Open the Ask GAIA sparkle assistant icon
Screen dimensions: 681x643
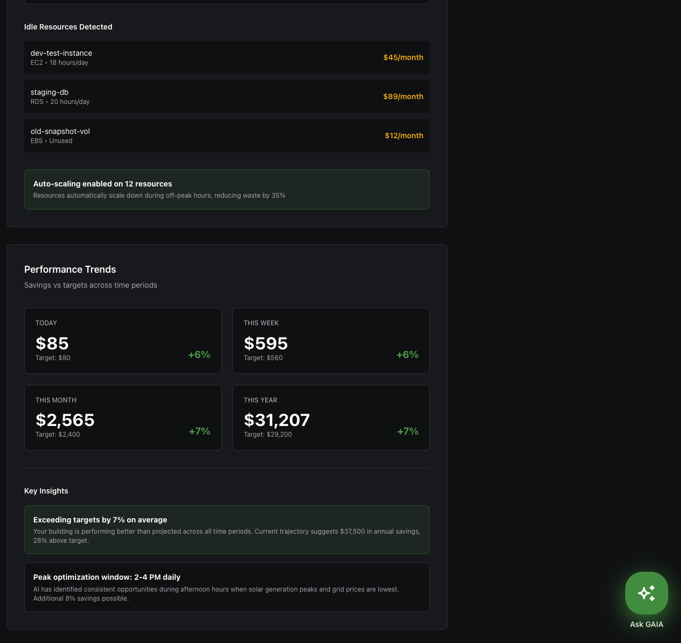tap(646, 593)
